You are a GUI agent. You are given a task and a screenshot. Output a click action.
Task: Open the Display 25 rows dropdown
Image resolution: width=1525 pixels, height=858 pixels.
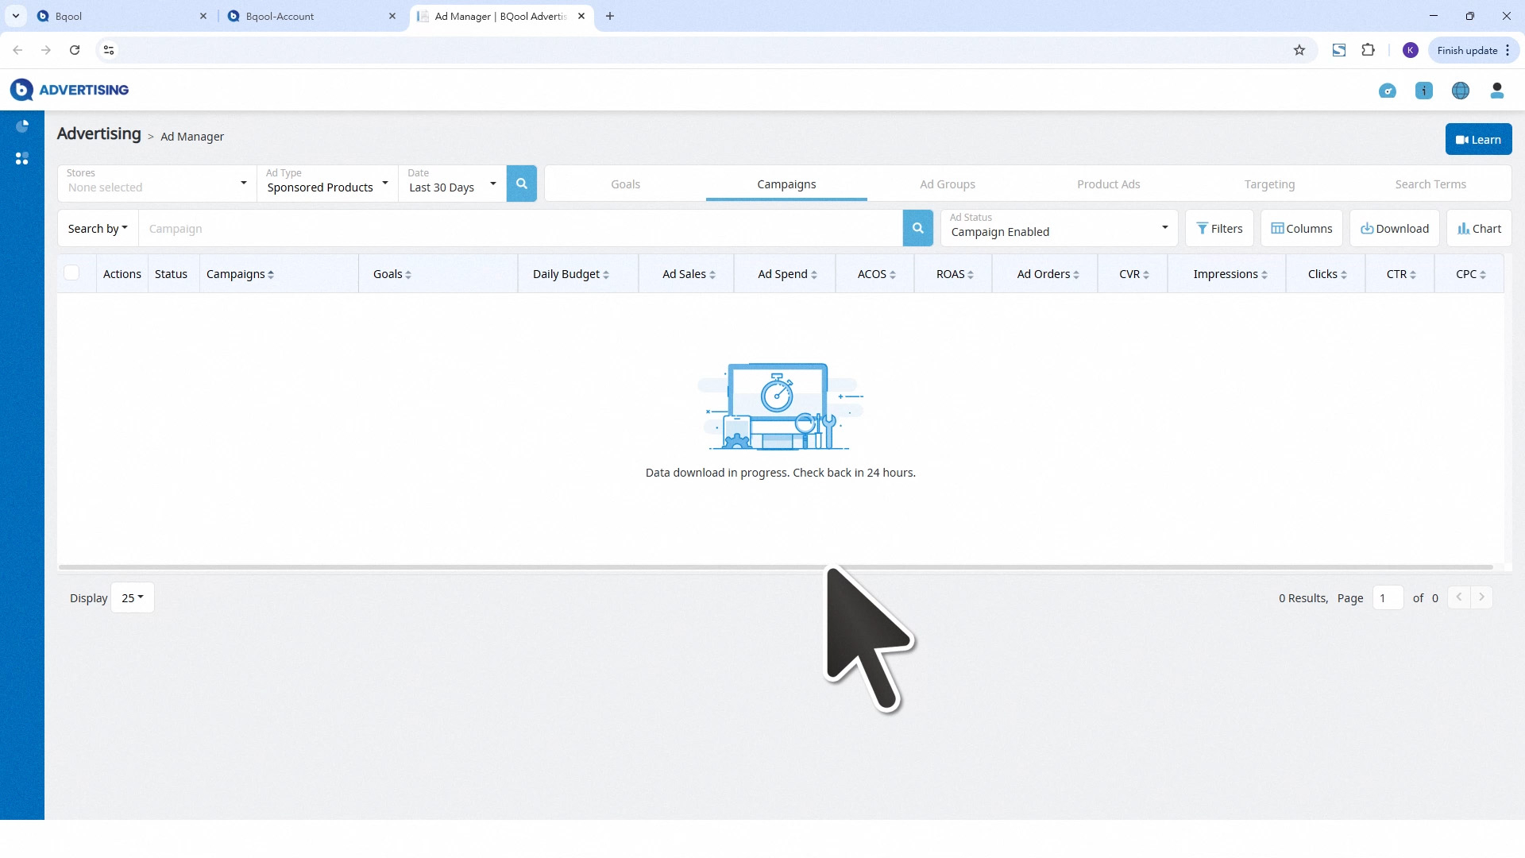(133, 598)
